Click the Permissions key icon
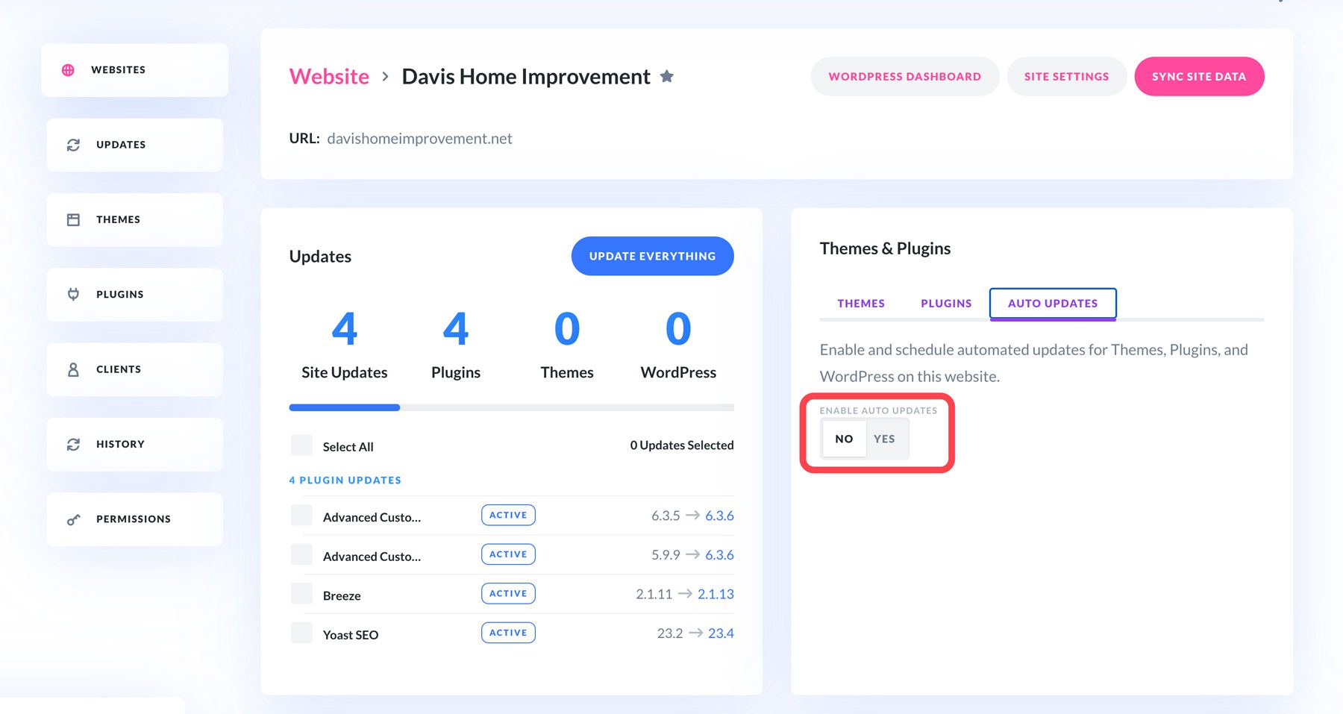 tap(72, 519)
